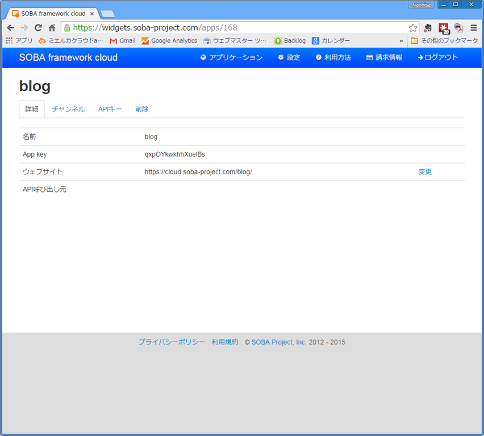Click the PDF extension icon in toolbar
484x436 pixels.
coord(458,28)
